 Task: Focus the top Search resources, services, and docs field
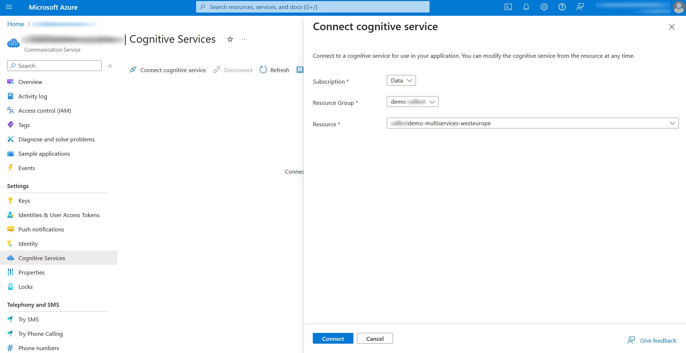(x=312, y=7)
